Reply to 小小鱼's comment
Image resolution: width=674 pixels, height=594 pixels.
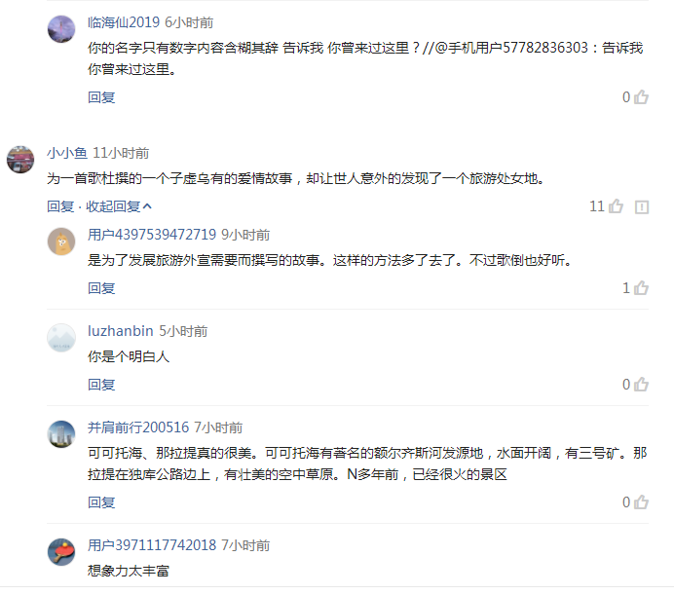point(59,206)
